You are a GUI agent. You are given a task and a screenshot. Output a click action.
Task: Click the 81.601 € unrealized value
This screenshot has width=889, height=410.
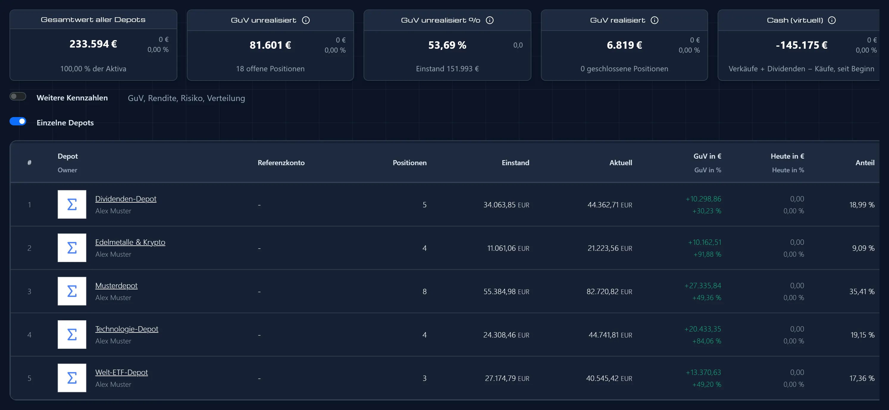(x=270, y=45)
